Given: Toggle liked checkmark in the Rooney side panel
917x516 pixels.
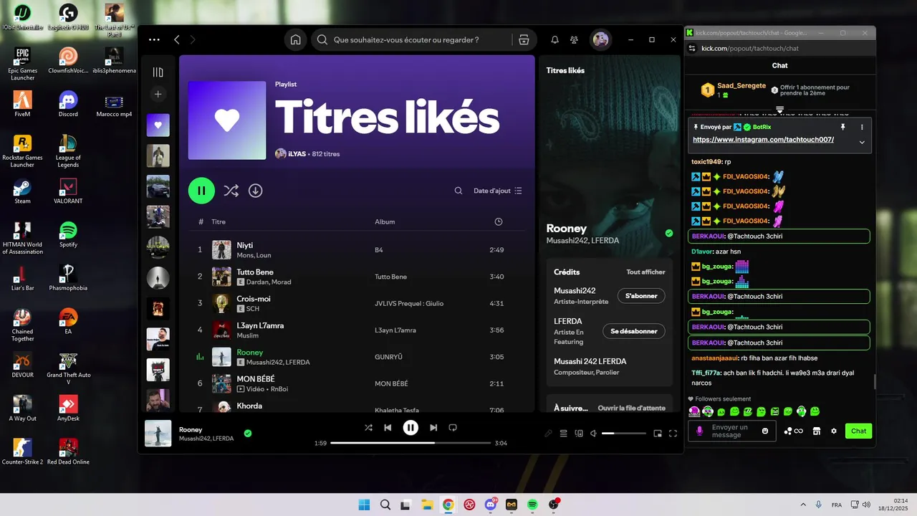Looking at the screenshot, I should coord(669,234).
